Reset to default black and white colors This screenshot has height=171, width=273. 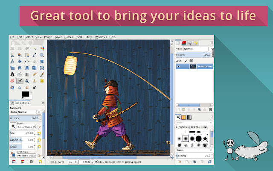[x=23, y=98]
